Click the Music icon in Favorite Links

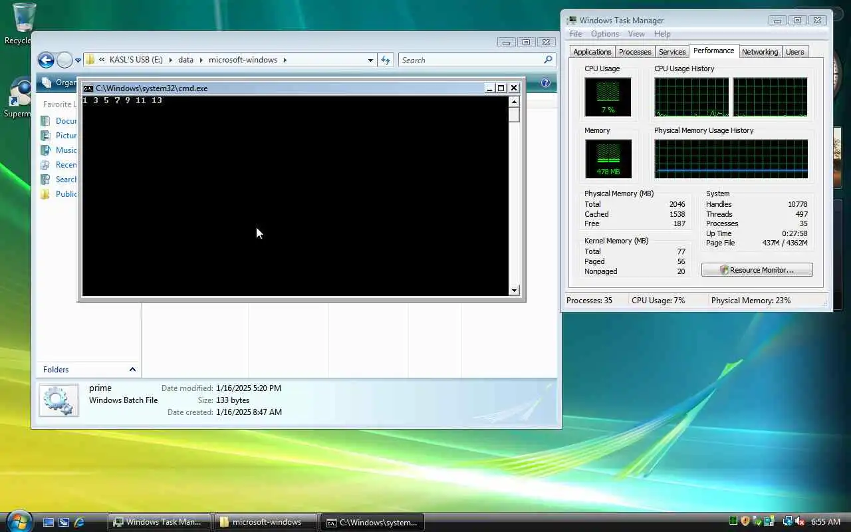click(45, 150)
